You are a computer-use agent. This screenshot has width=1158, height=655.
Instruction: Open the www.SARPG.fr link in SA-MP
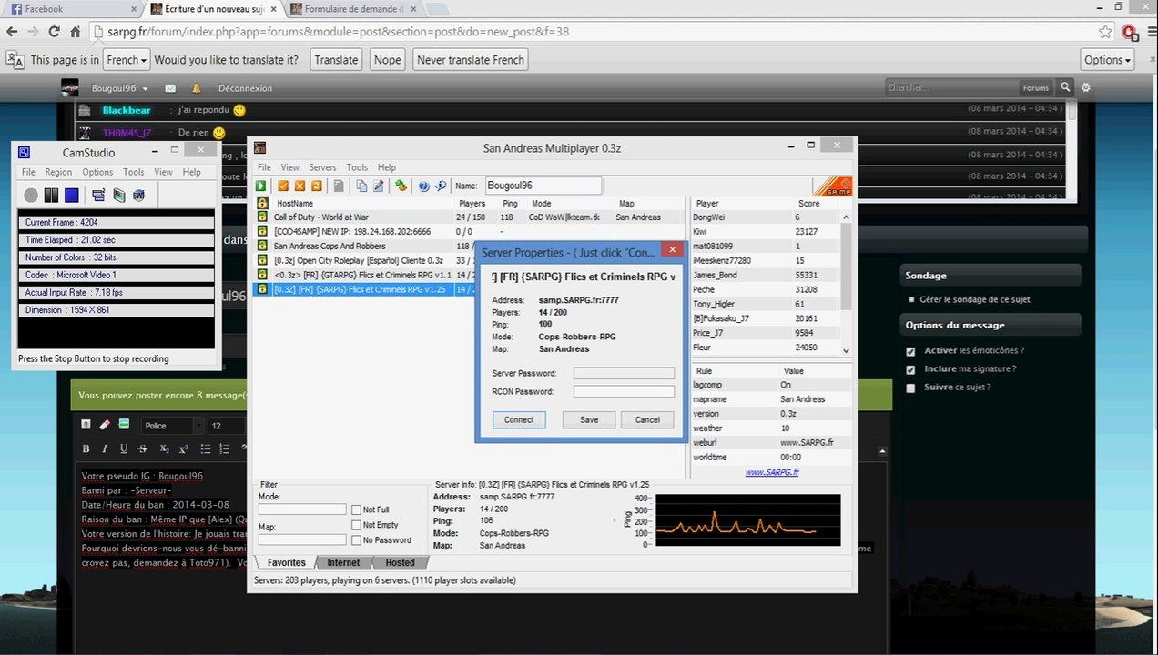coord(772,472)
